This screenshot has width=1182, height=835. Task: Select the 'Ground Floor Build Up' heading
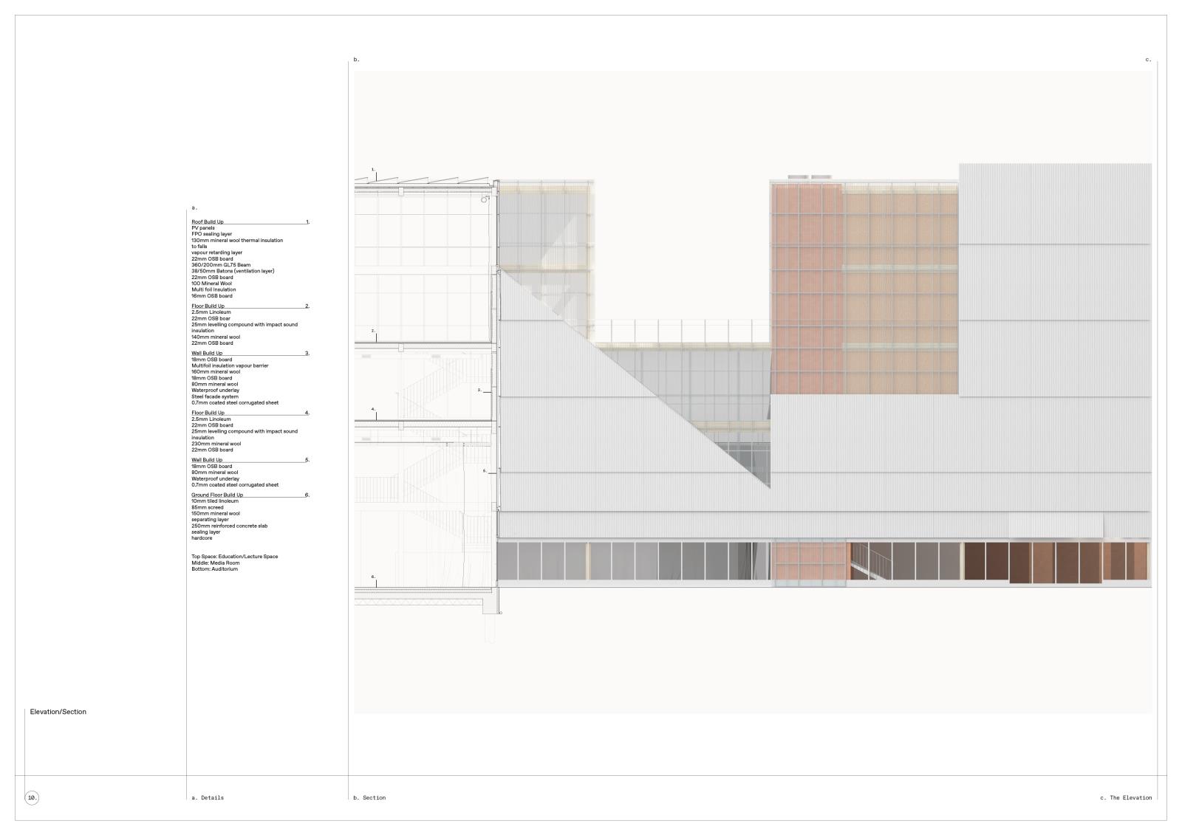tap(217, 495)
